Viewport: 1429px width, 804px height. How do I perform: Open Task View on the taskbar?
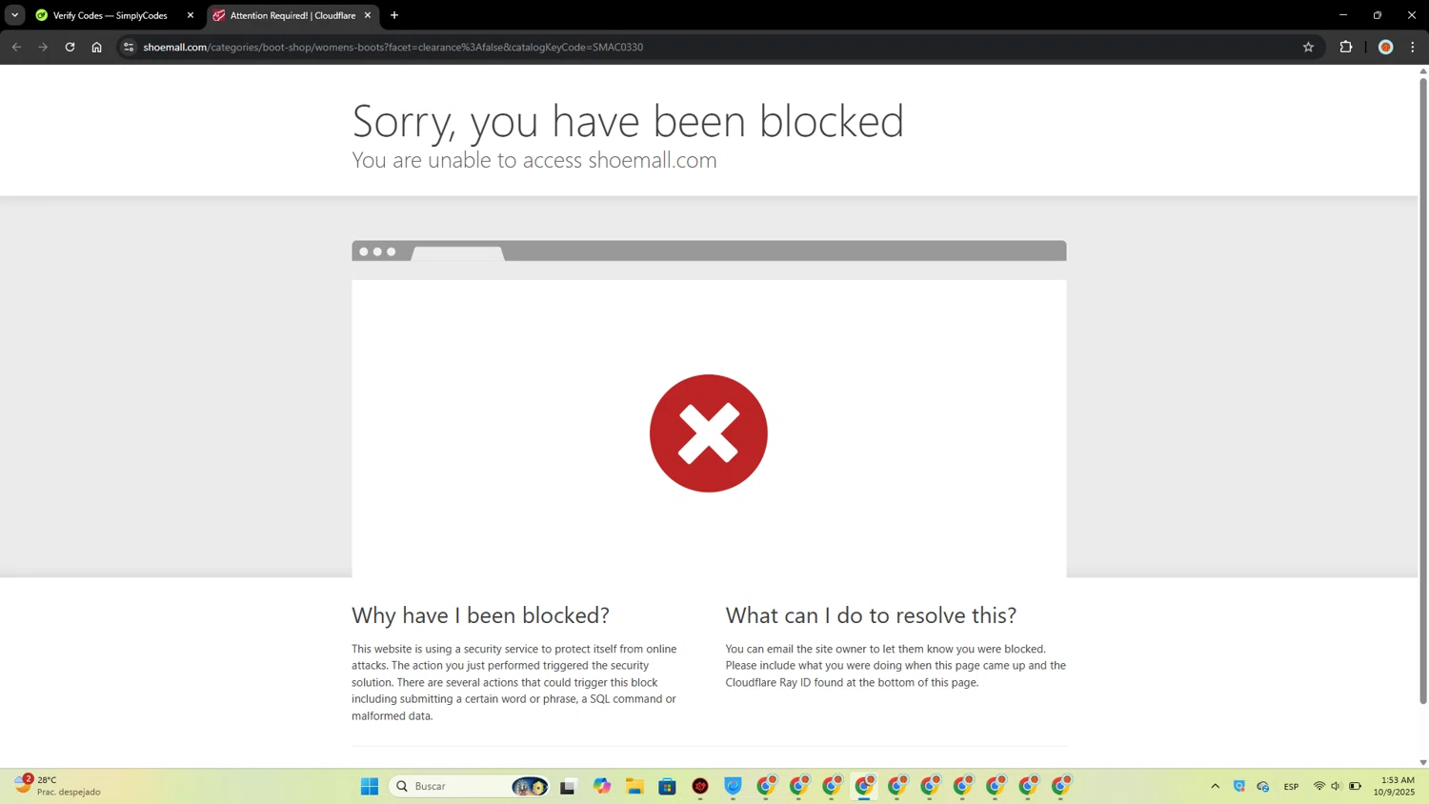pos(568,786)
